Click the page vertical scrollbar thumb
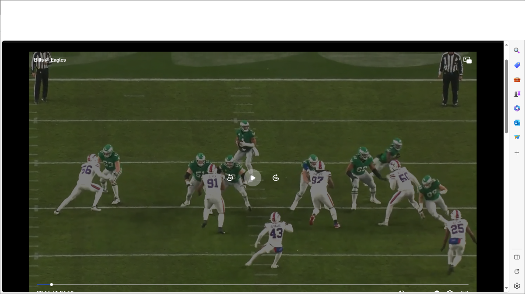Screen dimensions: 525x294 507,96
